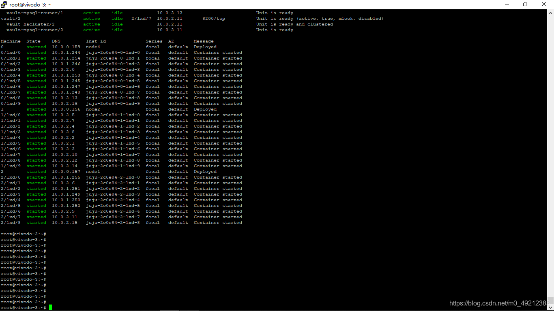
Task: Click machine label '1/lxd/9'
Action: (x=11, y=166)
